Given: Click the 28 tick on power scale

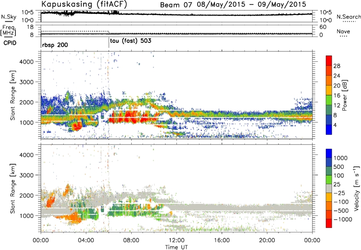Looking at the screenshot, I should pyautogui.click(x=337, y=66).
